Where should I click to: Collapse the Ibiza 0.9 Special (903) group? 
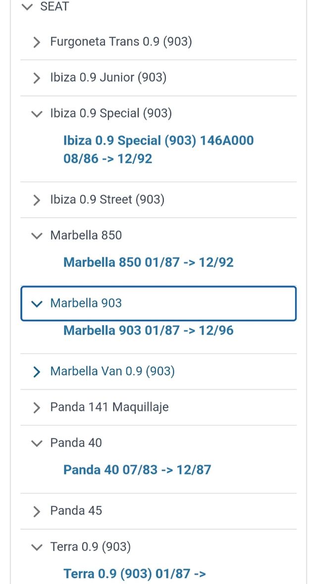[36, 114]
